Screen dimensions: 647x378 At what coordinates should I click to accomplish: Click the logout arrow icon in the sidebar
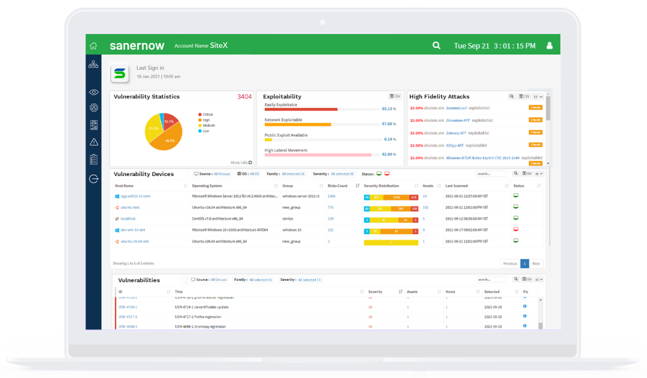point(94,179)
